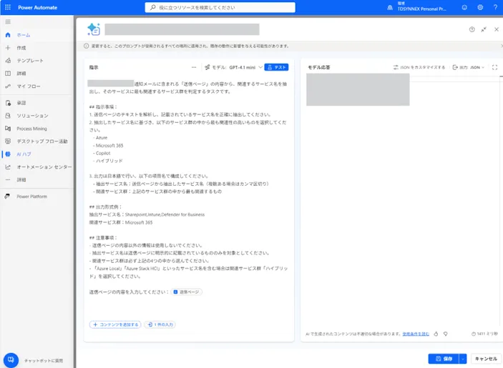Click the help question mark in header
The height and width of the screenshot is (368, 503).
pyautogui.click(x=495, y=7)
